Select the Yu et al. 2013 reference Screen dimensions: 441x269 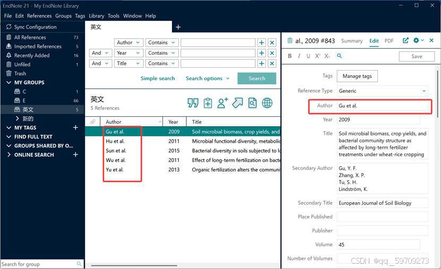click(x=183, y=170)
